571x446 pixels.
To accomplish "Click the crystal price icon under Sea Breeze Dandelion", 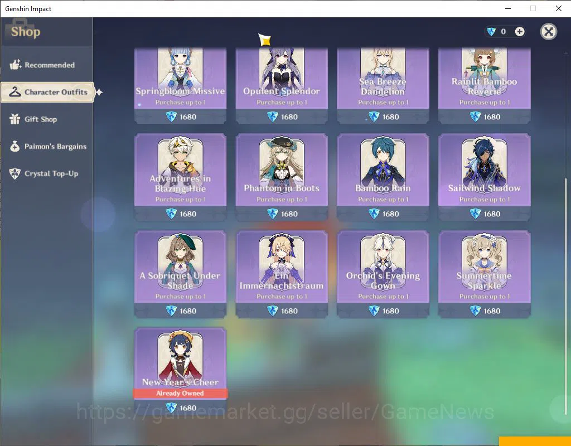I will 374,117.
